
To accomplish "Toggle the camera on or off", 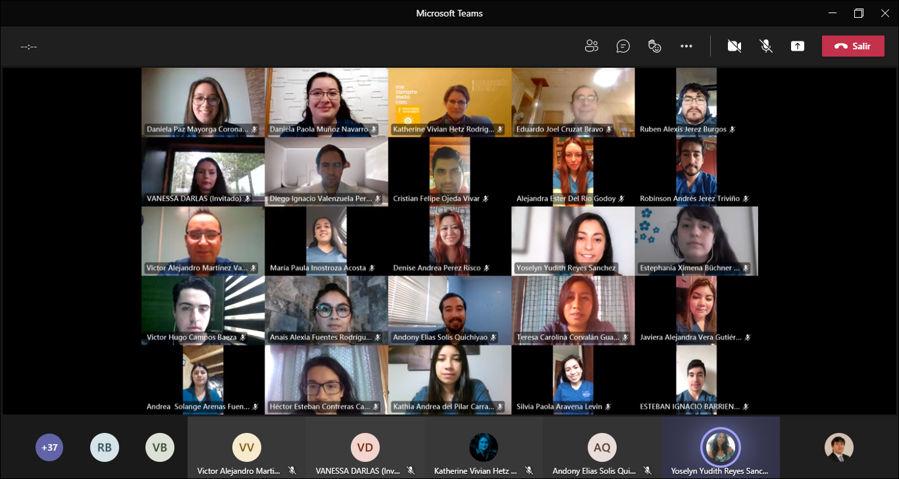I will pyautogui.click(x=734, y=46).
